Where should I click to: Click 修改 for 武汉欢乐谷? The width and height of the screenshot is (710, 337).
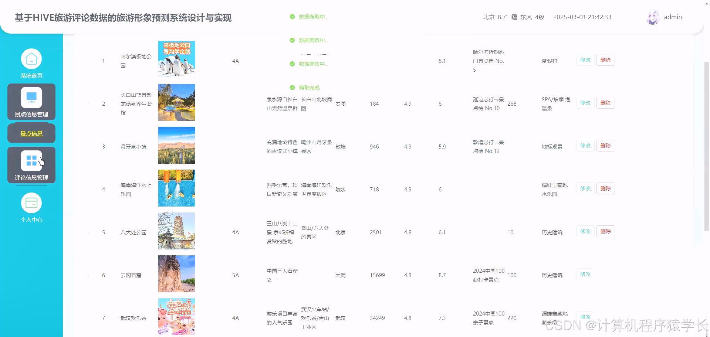point(585,317)
